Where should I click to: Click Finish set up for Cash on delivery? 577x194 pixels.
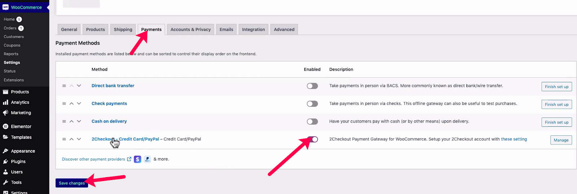[x=556, y=122]
